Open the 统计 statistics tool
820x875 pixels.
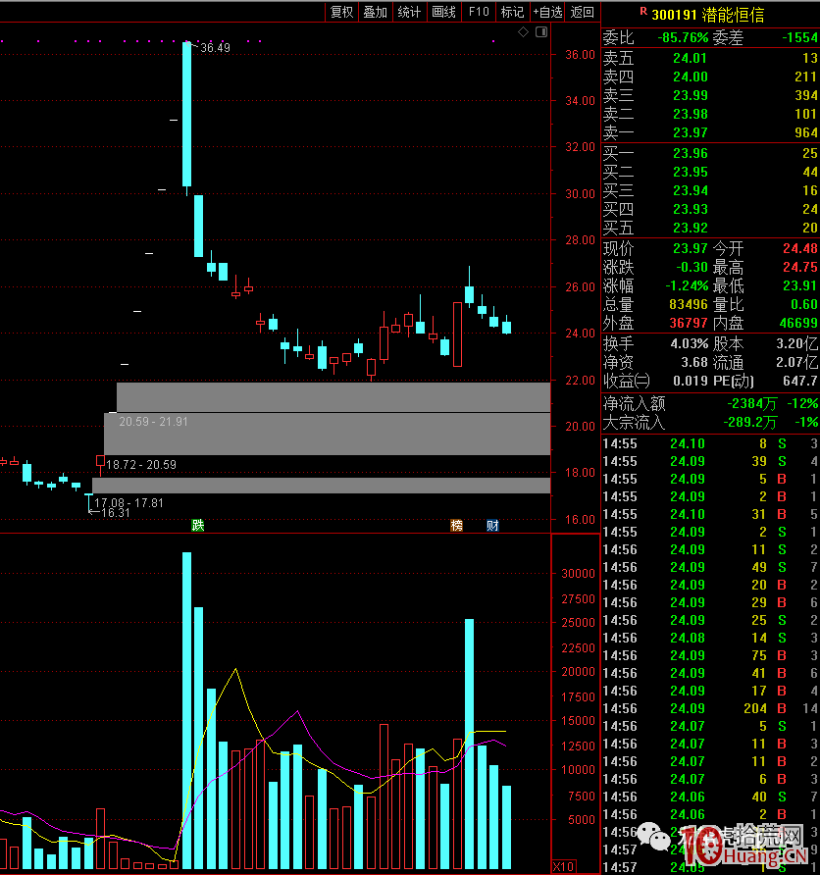(x=409, y=12)
